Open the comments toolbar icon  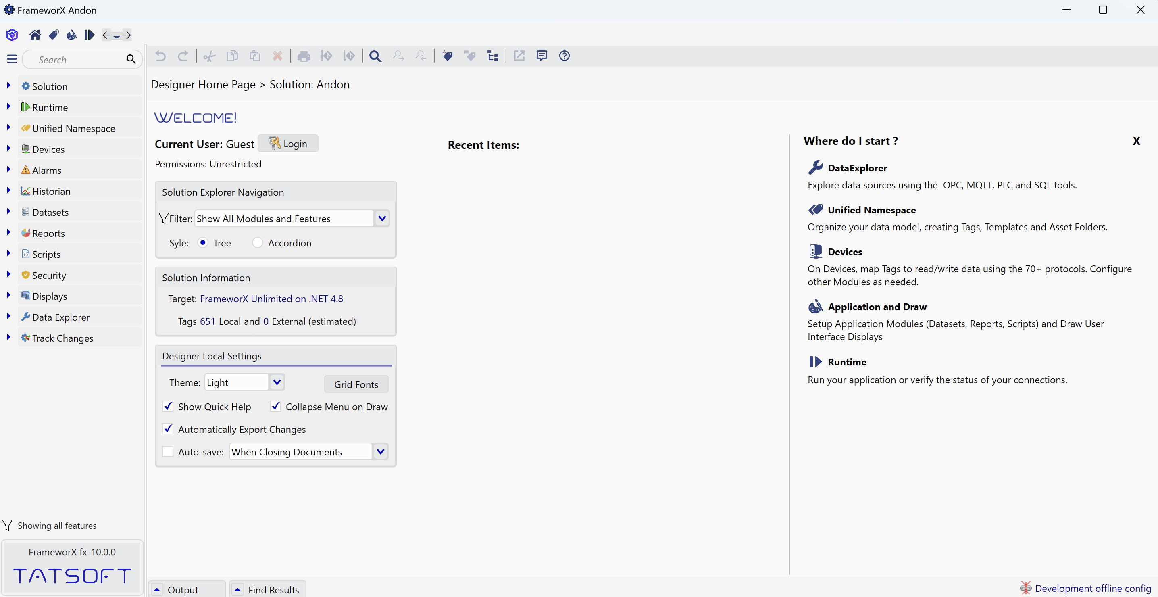click(542, 56)
